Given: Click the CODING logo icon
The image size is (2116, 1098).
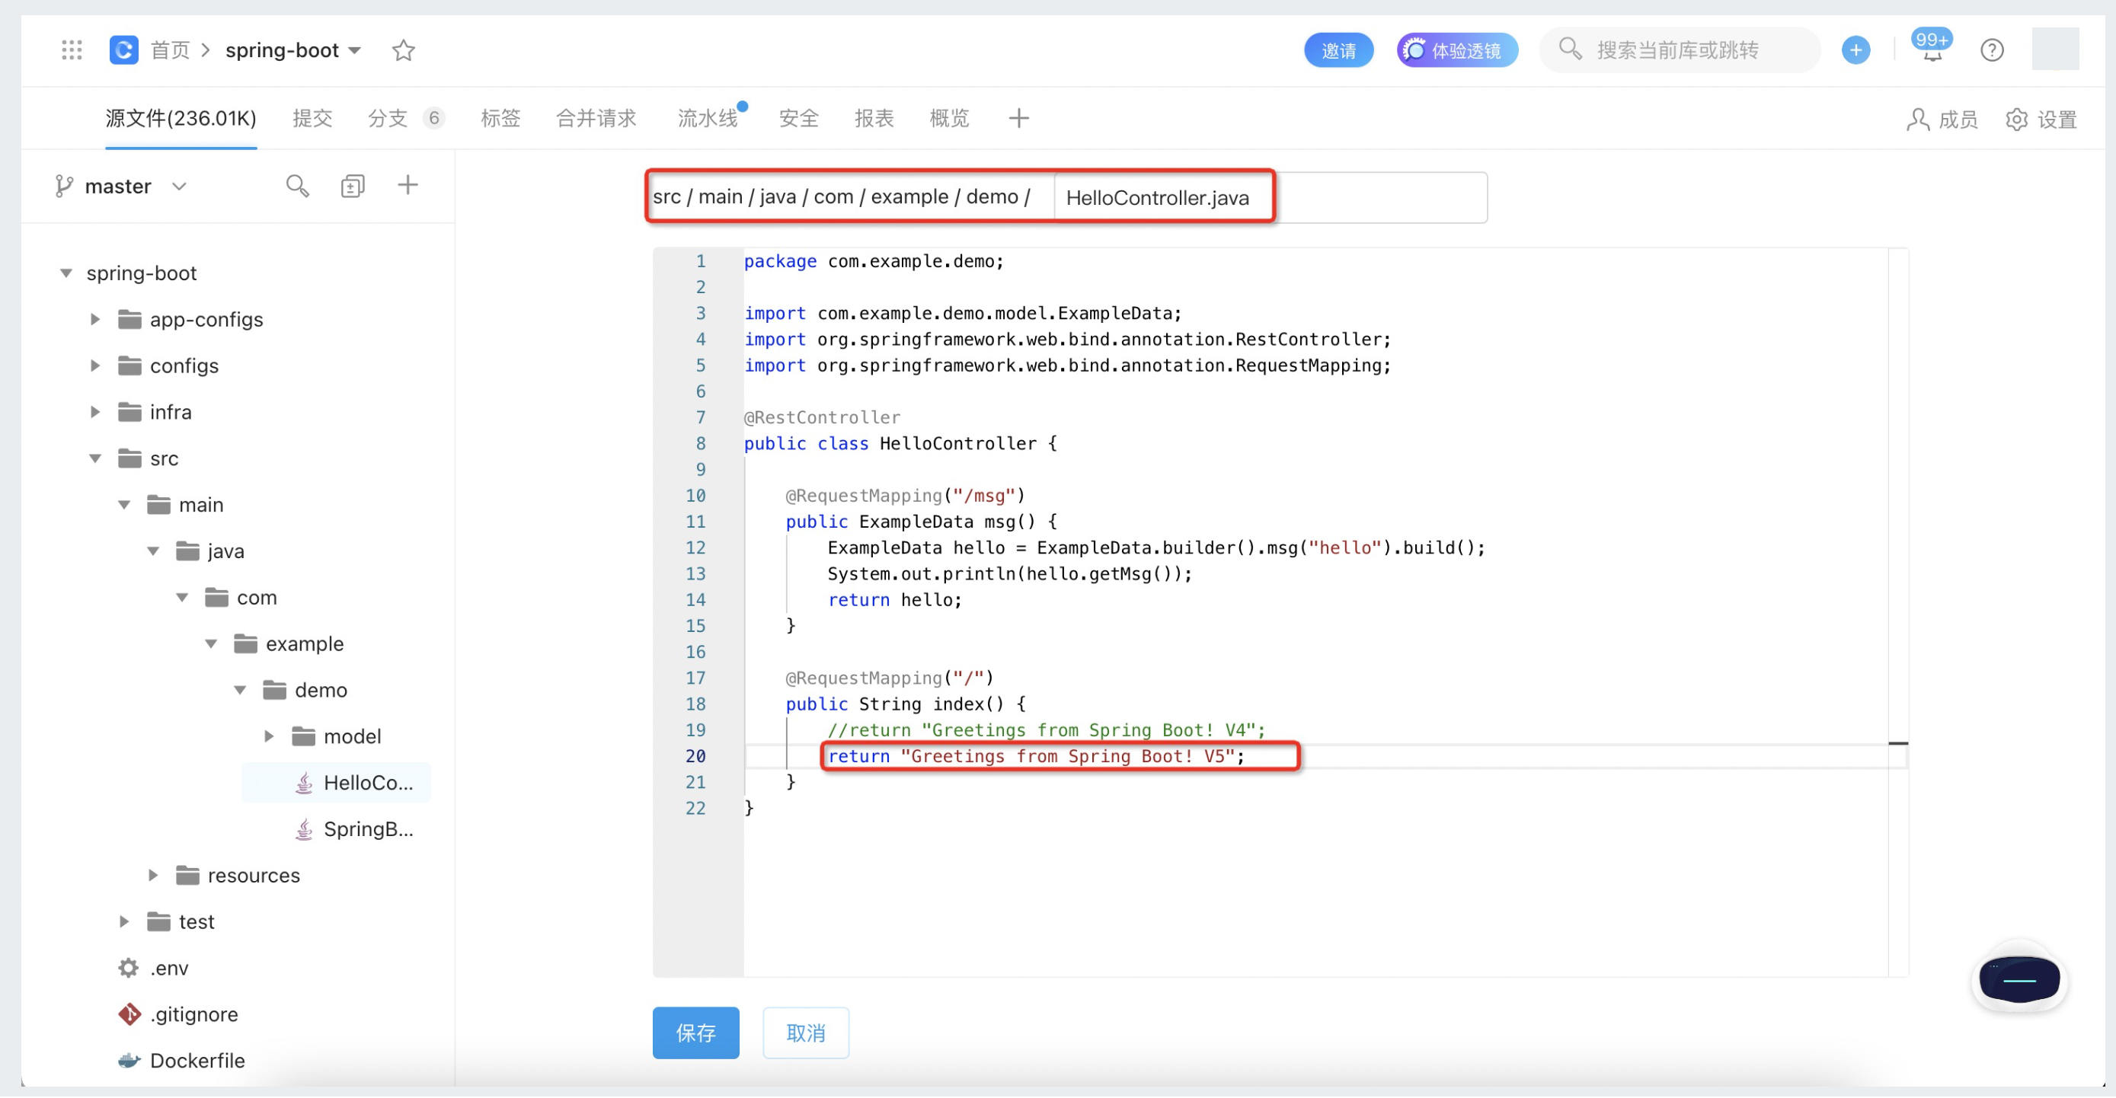Looking at the screenshot, I should coord(124,50).
